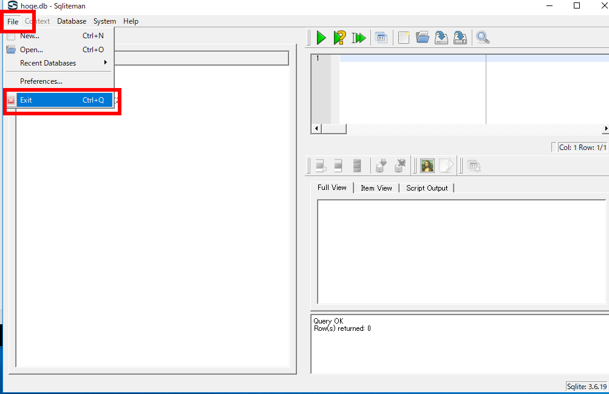The width and height of the screenshot is (609, 394).
Task: Switch to the Script Output tab
Action: [427, 188]
